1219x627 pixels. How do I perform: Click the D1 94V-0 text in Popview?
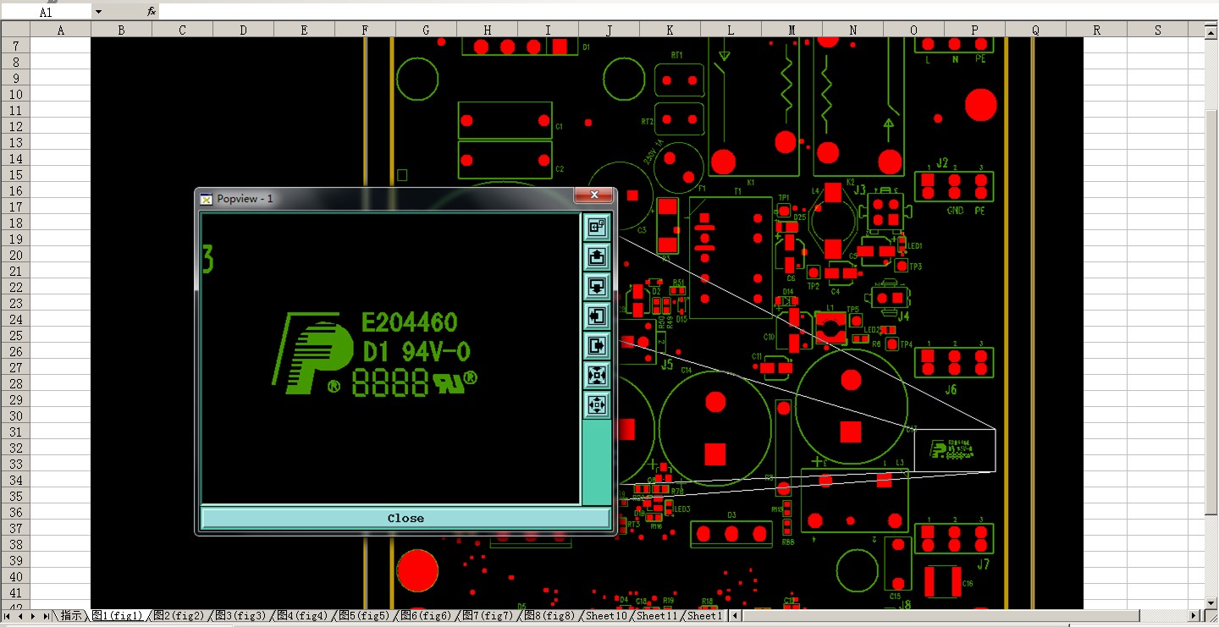[x=416, y=351]
